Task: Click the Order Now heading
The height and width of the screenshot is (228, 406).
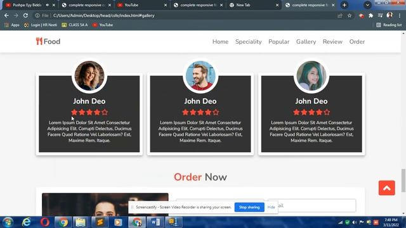Action: [200, 177]
